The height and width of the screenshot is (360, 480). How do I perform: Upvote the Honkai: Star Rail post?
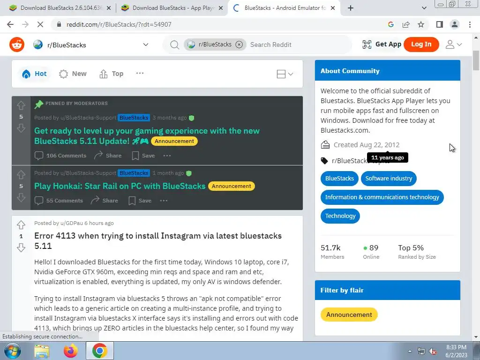[x=21, y=174]
